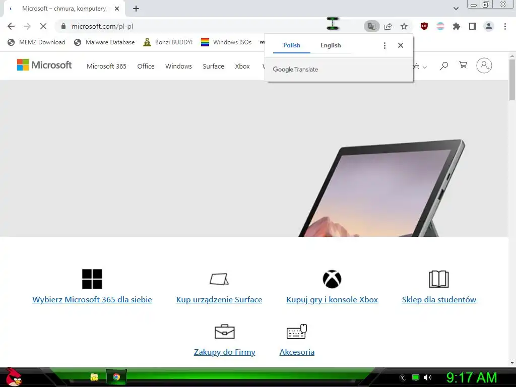Open the Office nav item
This screenshot has height=387, width=516.
[146, 66]
